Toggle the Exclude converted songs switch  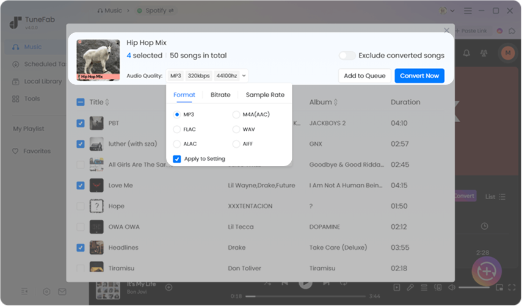point(347,56)
